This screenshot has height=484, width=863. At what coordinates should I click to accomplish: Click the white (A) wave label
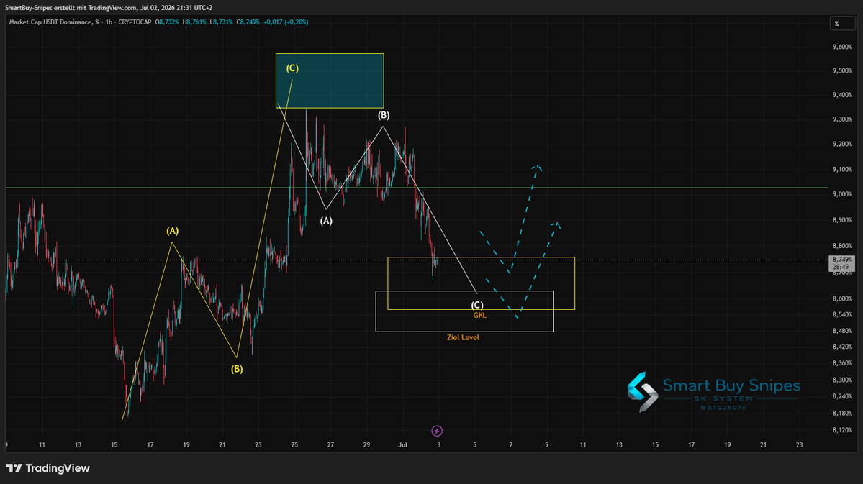(x=326, y=221)
